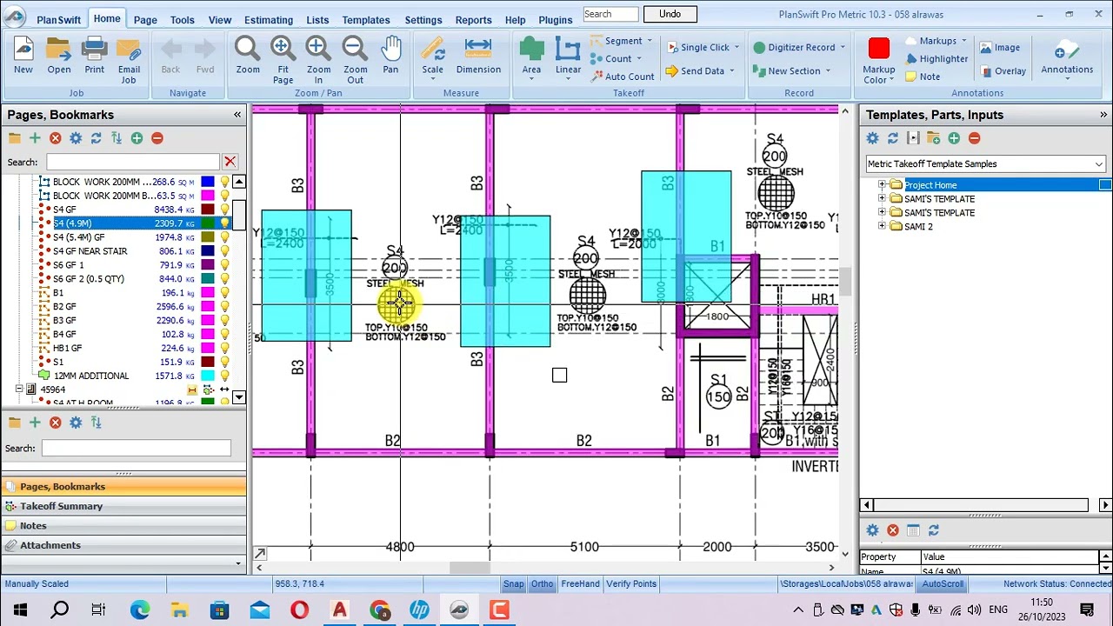Create a new job with the New icon
This screenshot has height=626, width=1113.
(23, 56)
